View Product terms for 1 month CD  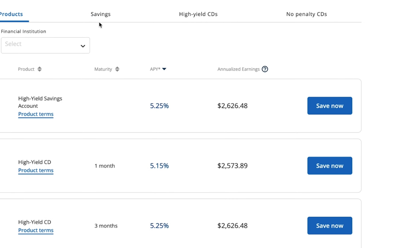(36, 170)
